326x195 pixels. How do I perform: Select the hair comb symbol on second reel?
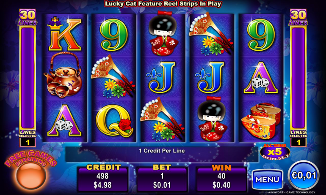click(x=113, y=77)
